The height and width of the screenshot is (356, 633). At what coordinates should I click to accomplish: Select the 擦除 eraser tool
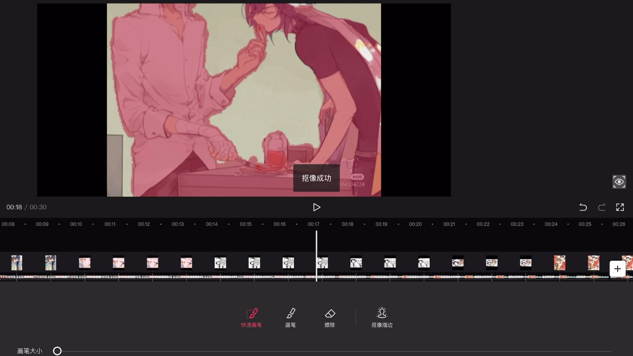coord(330,318)
